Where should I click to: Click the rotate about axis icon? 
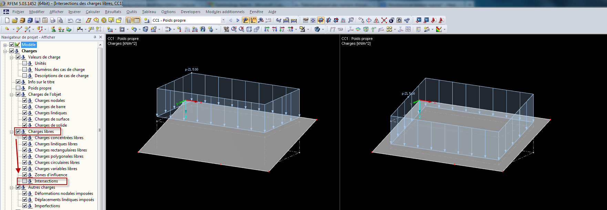point(369,20)
